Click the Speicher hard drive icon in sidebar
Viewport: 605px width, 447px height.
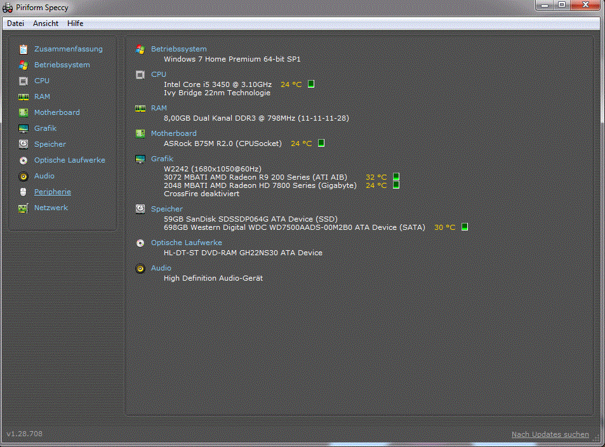pyautogui.click(x=23, y=144)
